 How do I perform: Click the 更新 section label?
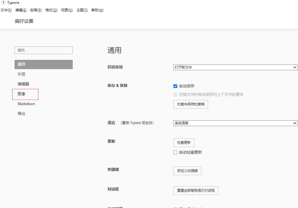[111, 141]
